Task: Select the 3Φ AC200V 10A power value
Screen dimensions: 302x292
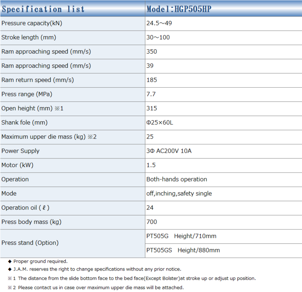Action: click(x=169, y=151)
